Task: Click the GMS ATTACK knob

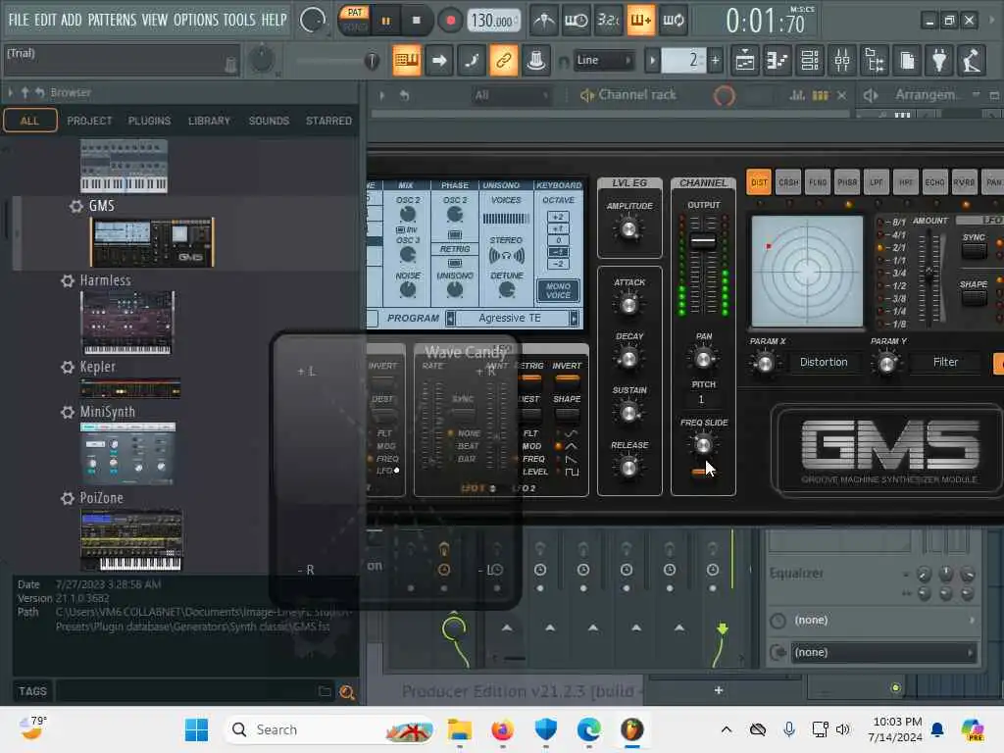Action: pyautogui.click(x=628, y=305)
